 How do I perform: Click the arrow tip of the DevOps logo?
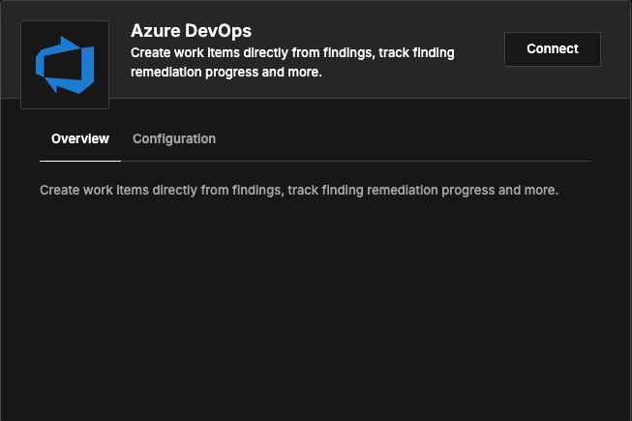(65, 42)
